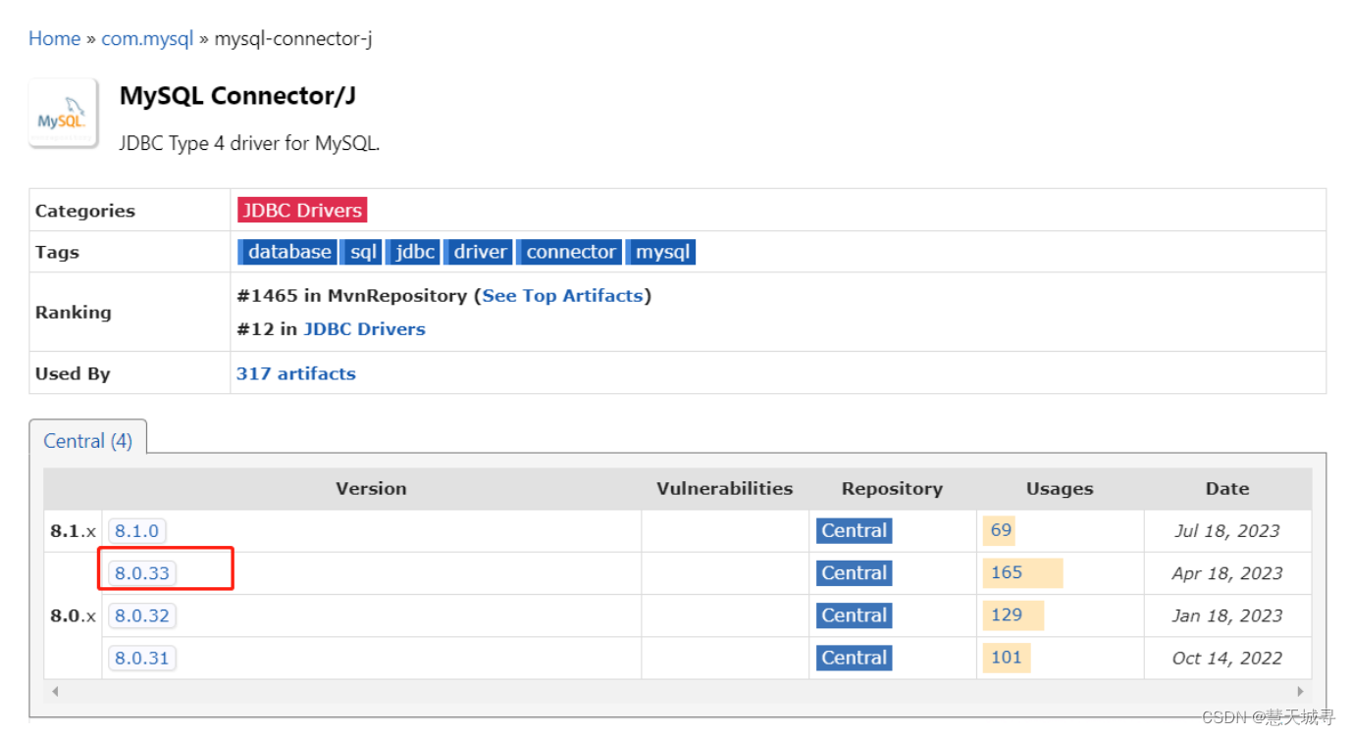This screenshot has height=735, width=1351.
Task: Open version 8.0.33
Action: pos(142,573)
